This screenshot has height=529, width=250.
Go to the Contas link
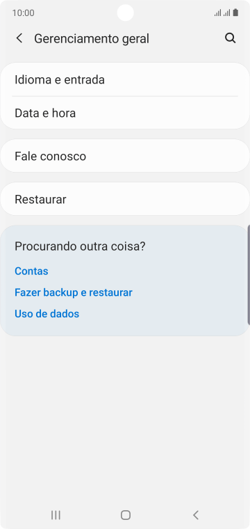(31, 271)
